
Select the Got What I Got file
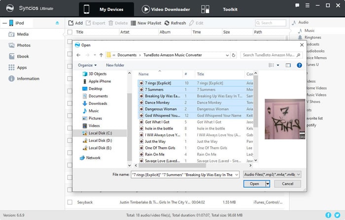[x=195, y=122]
